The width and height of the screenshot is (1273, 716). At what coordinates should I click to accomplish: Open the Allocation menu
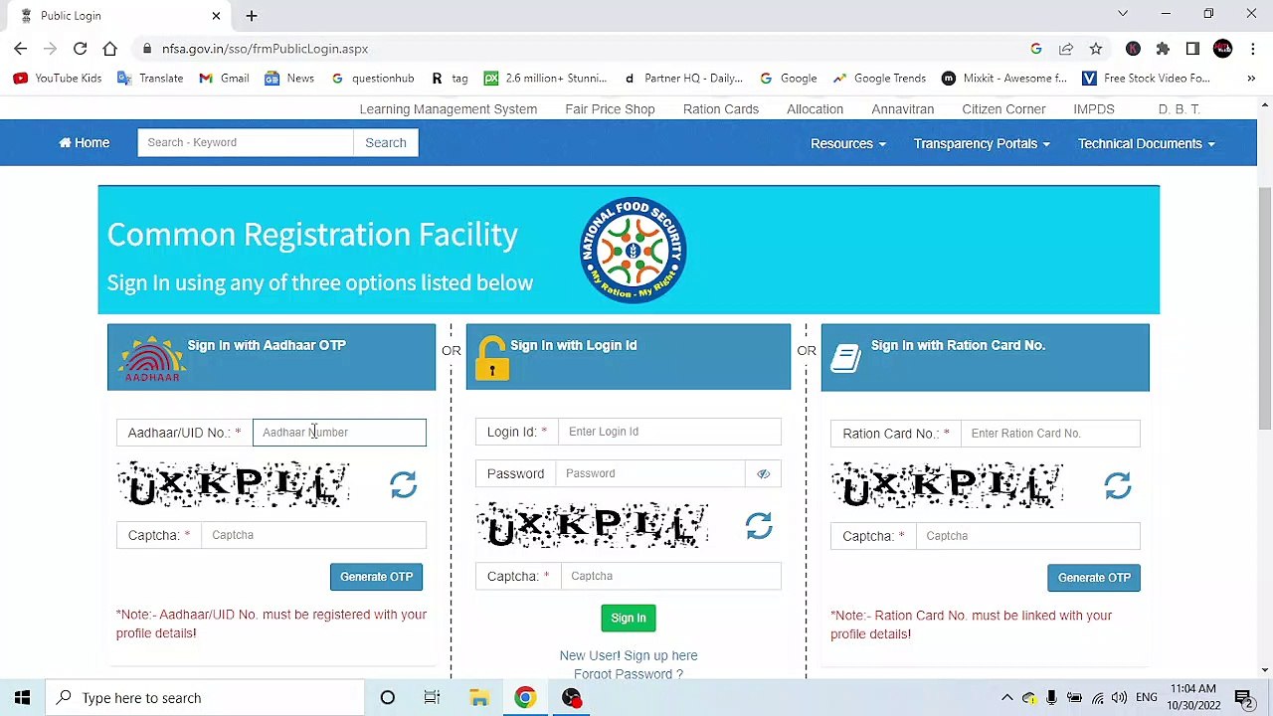click(816, 109)
